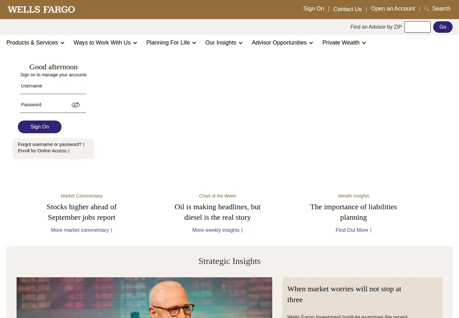The image size is (459, 318).
Task: Select Open an Account in header
Action: [393, 9]
